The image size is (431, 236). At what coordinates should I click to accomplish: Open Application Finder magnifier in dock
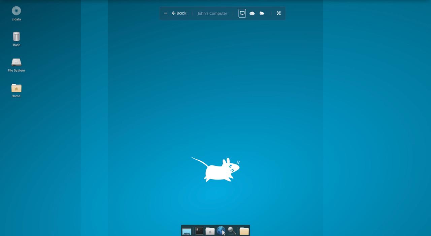[232, 231]
